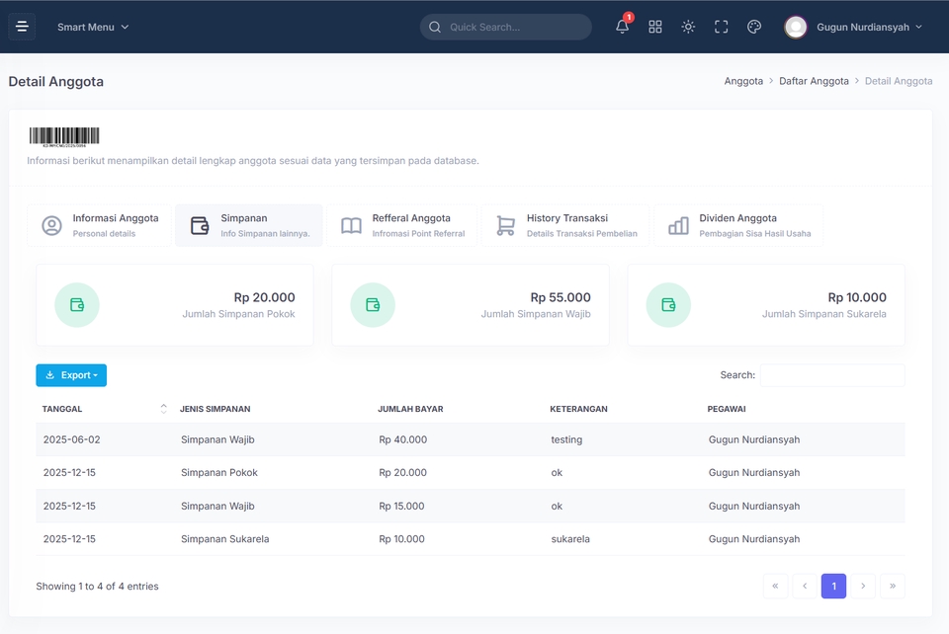Click the wallet icon for Simpanan Pokok
Viewport: 949px width, 634px height.
[77, 304]
